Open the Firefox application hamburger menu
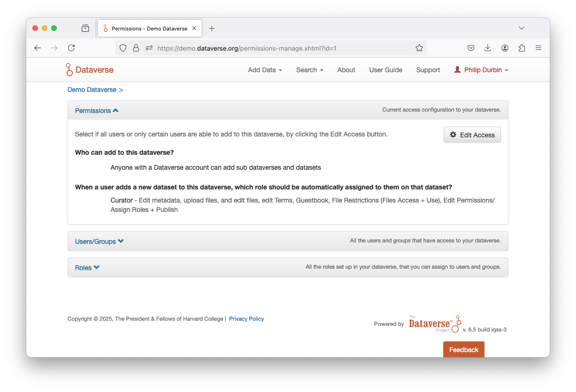Screen dimensions: 576x392 click(538, 48)
